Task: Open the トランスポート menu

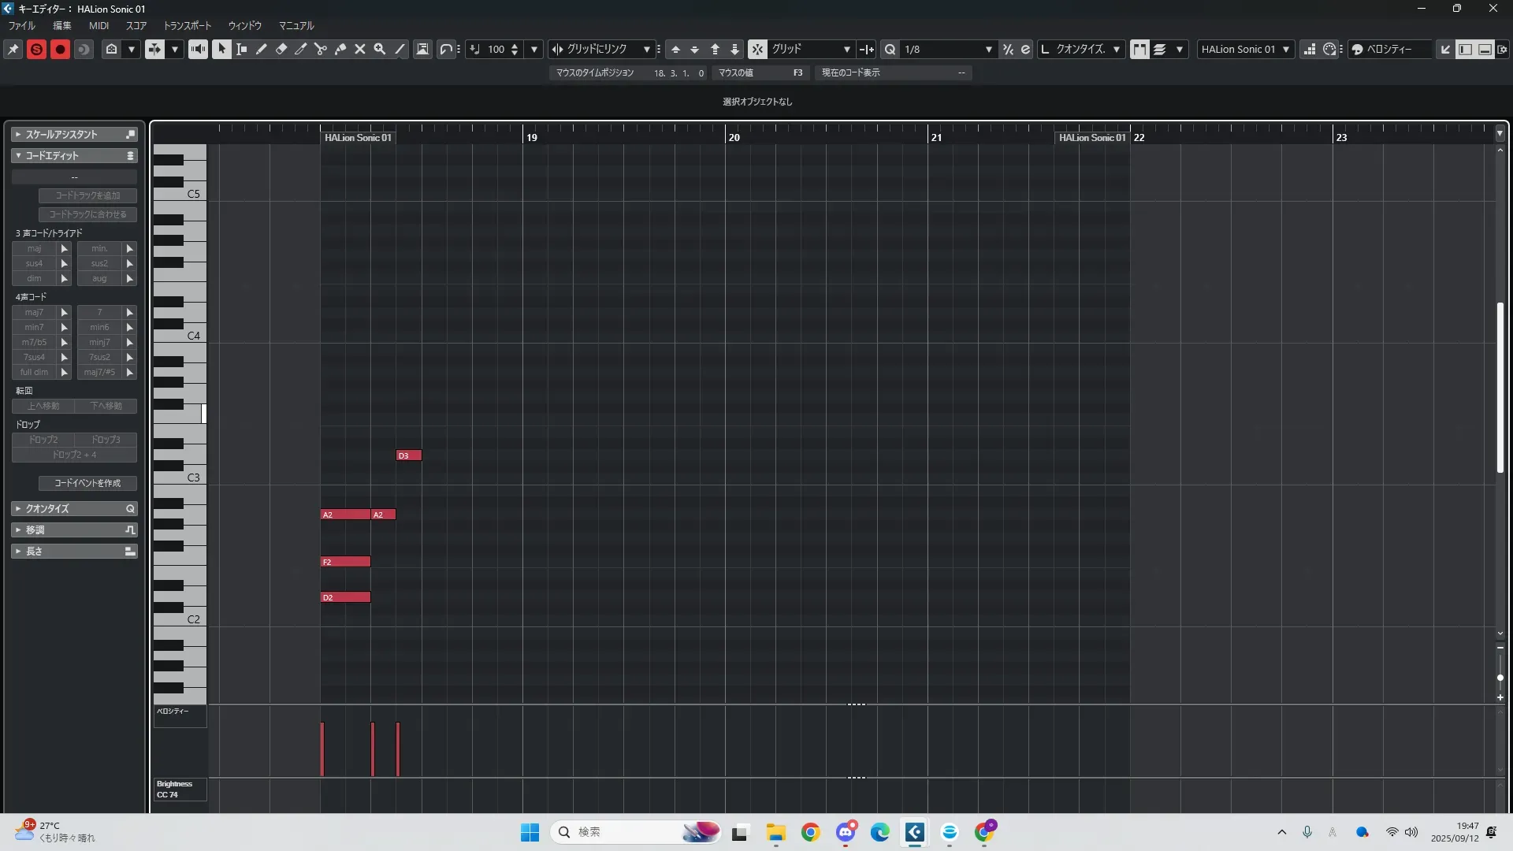Action: click(188, 25)
